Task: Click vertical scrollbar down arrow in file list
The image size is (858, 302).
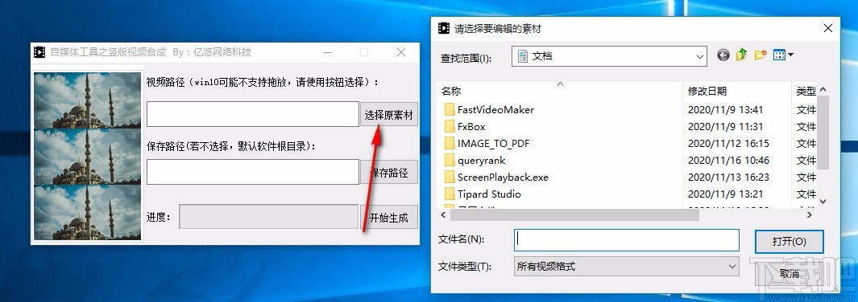Action: coord(823,201)
